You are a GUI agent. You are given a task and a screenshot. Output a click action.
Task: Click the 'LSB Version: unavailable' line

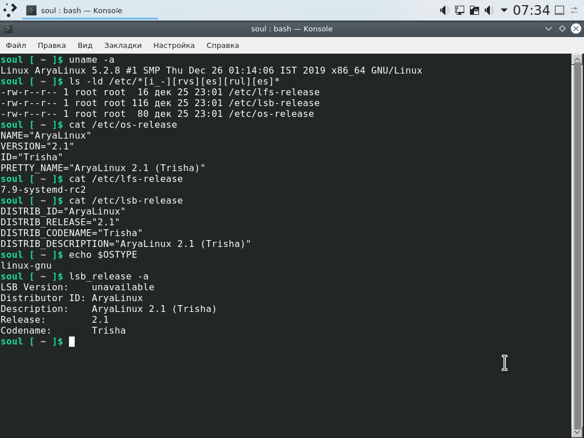(77, 287)
